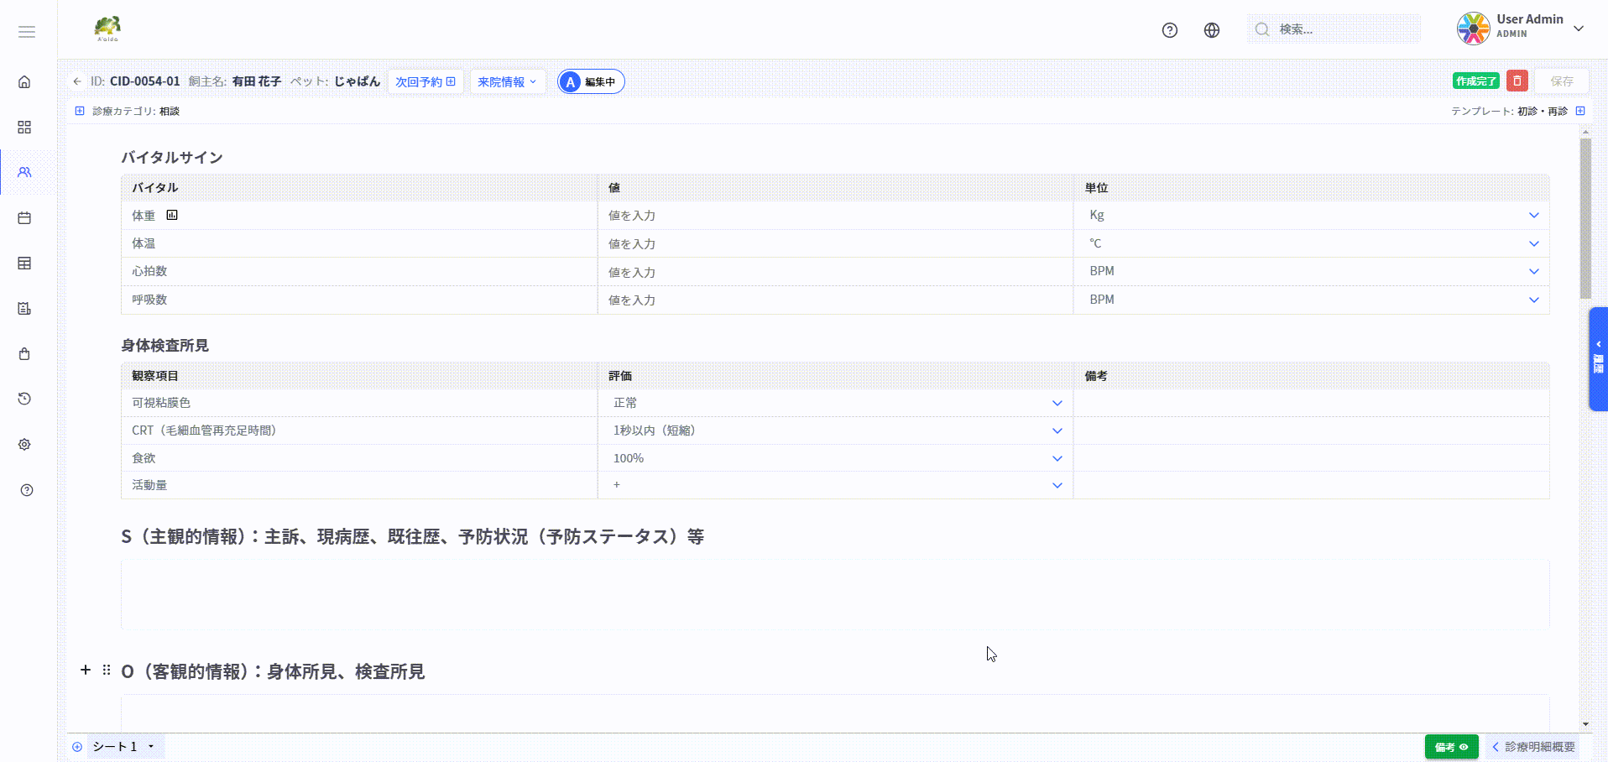
Task: Open the help question mark icon in header
Action: [x=1169, y=30]
